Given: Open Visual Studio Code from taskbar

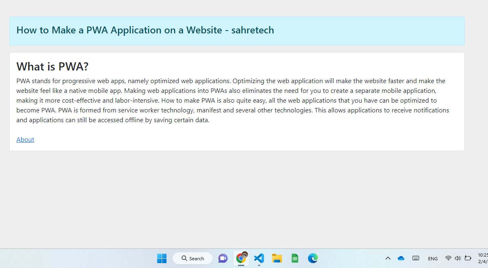Looking at the screenshot, I should (259, 258).
